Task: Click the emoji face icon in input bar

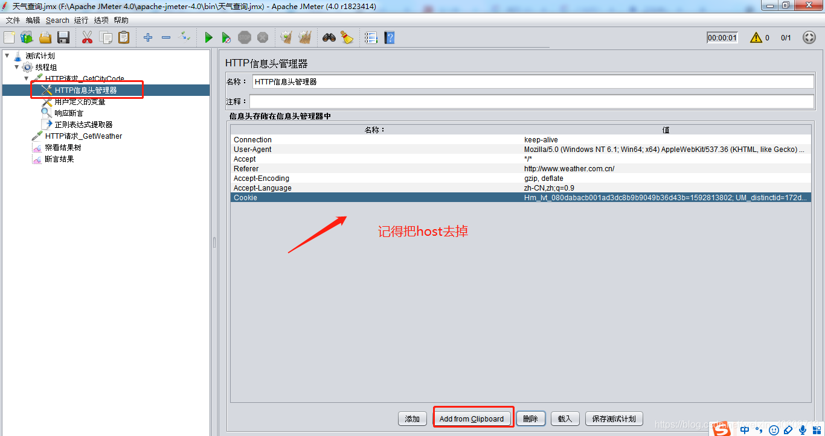Action: (774, 430)
